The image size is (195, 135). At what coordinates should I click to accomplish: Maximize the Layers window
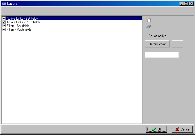186,4
